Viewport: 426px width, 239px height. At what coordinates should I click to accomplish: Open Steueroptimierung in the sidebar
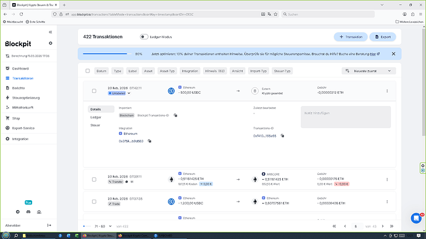[x=26, y=98]
